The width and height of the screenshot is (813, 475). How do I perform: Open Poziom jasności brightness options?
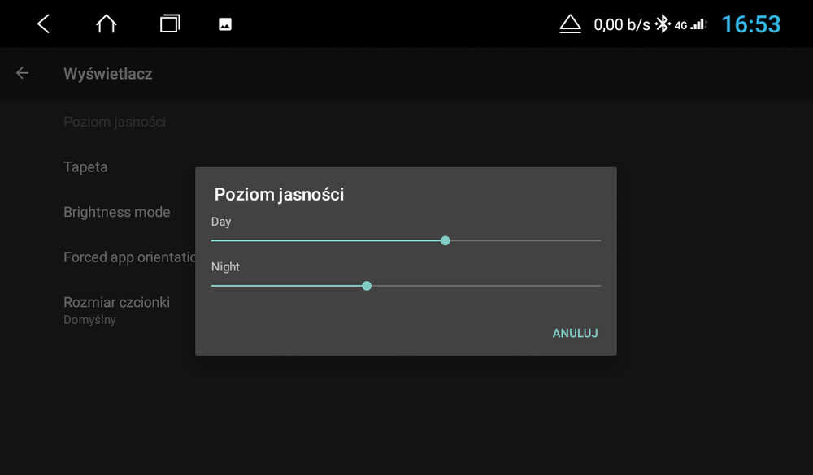[115, 121]
